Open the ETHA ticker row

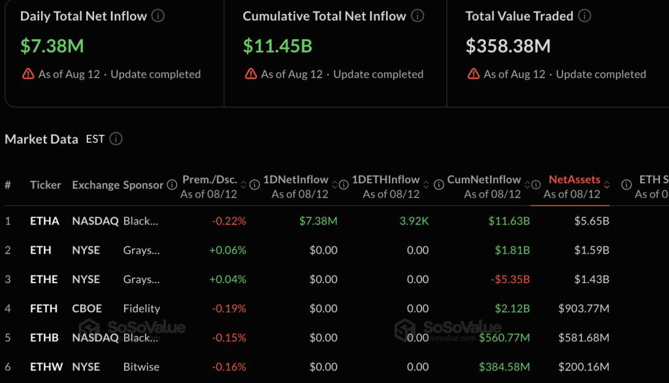(44, 221)
